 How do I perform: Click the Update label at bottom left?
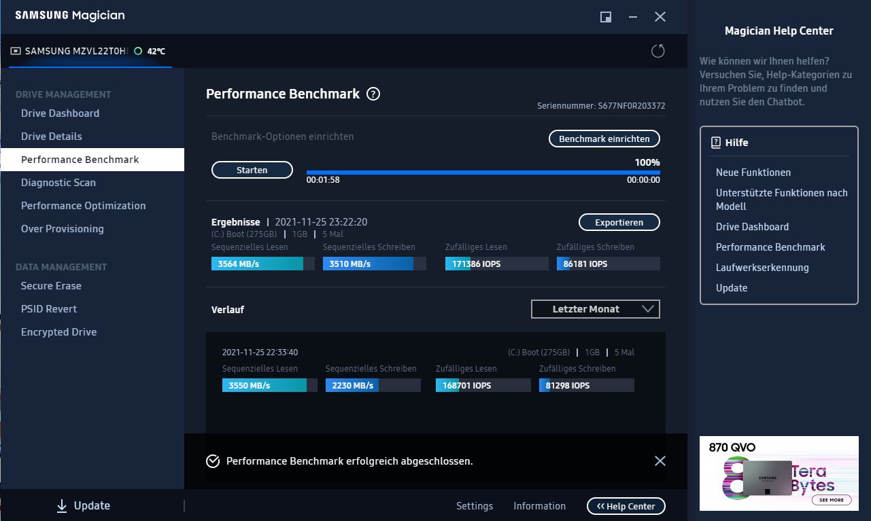pyautogui.click(x=92, y=505)
